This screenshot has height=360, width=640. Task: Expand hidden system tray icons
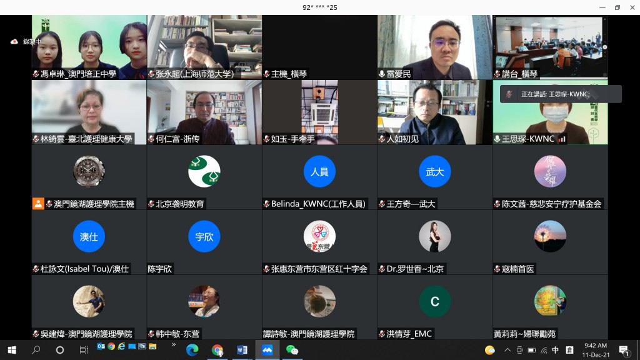click(x=507, y=350)
